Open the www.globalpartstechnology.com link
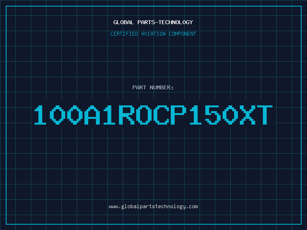Viewport: 307px width, 230px height. click(x=153, y=207)
